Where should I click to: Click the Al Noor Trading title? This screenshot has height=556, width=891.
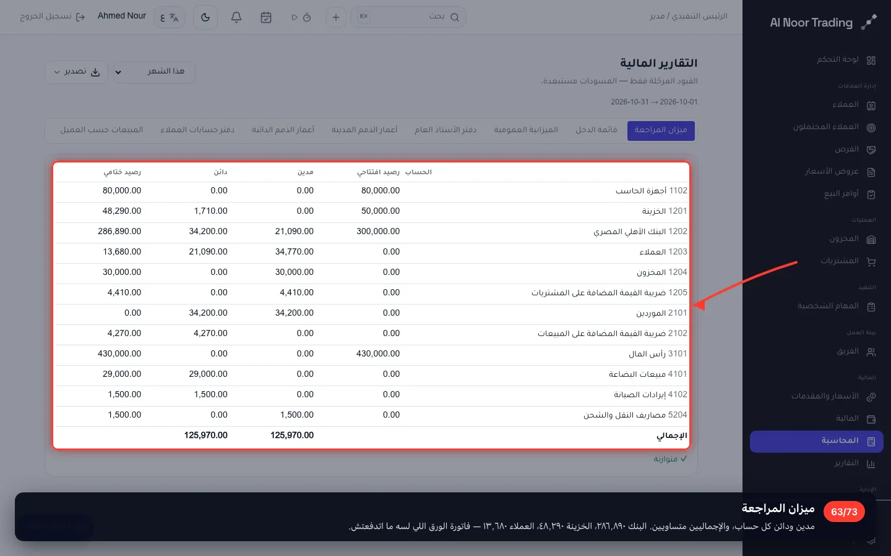811,22
